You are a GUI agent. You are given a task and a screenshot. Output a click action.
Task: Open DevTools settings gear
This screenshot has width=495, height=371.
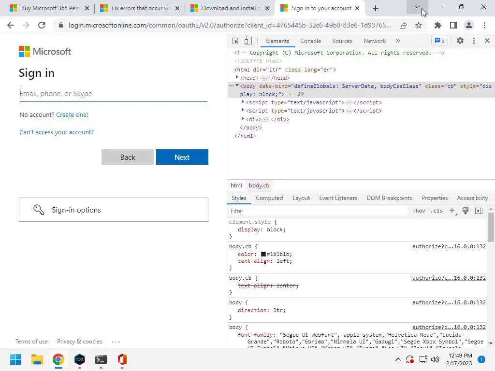tap(460, 41)
